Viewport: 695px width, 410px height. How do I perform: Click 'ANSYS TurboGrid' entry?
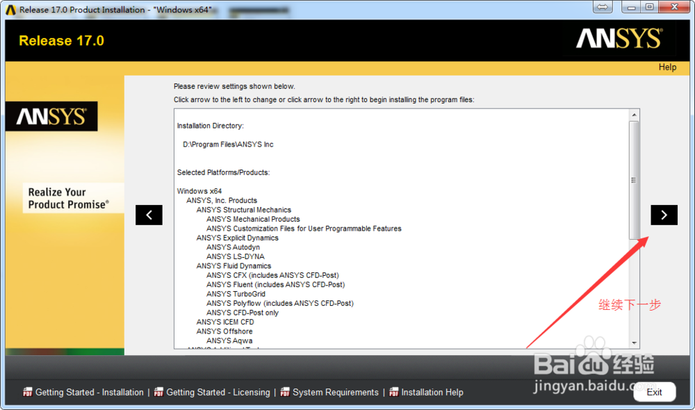[236, 294]
